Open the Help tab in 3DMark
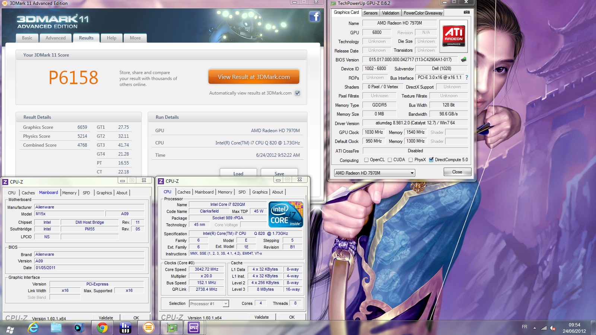This screenshot has width=596, height=335. [x=111, y=38]
